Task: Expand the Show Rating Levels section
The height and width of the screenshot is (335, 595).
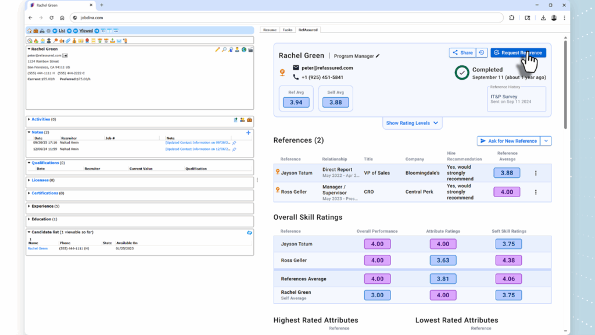Action: pyautogui.click(x=412, y=123)
